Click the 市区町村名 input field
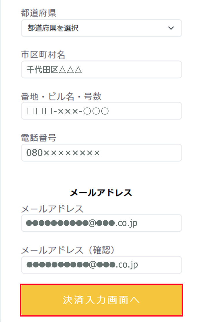Viewport: 202px width, 322px height. tap(101, 69)
